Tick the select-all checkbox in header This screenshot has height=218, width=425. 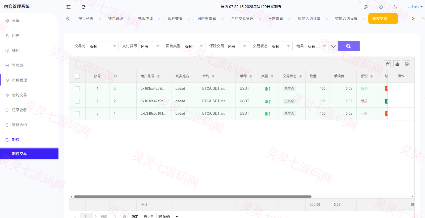(x=77, y=76)
